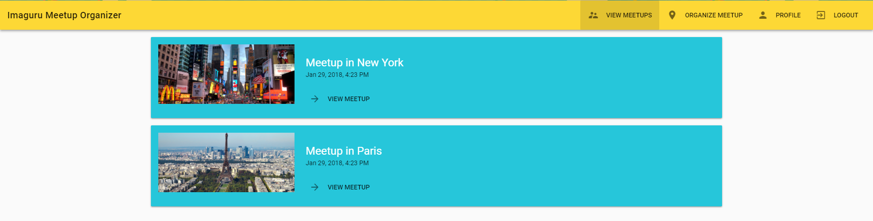Click the Times Square photo thumbnail
The height and width of the screenshot is (221, 873).
click(x=226, y=74)
